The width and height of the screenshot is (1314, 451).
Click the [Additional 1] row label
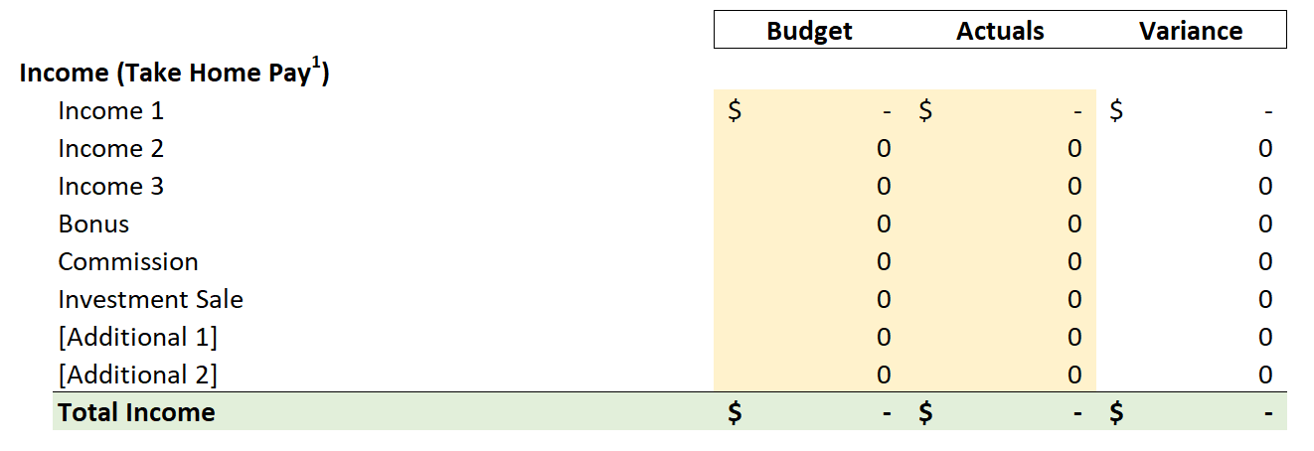(x=137, y=338)
